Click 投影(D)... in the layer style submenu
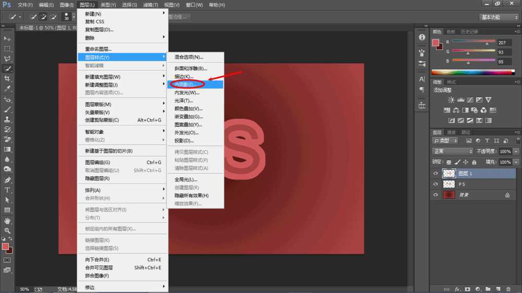Image resolution: width=522 pixels, height=293 pixels. pyautogui.click(x=184, y=141)
